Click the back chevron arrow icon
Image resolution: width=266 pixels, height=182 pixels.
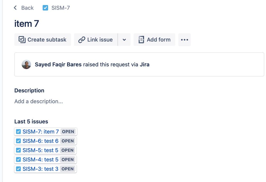15,8
